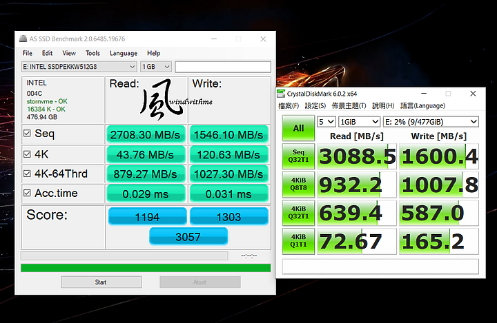Minimize the CrystalDiskMark window

point(424,94)
